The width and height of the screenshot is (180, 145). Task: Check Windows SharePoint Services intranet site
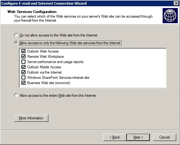click(x=23, y=77)
